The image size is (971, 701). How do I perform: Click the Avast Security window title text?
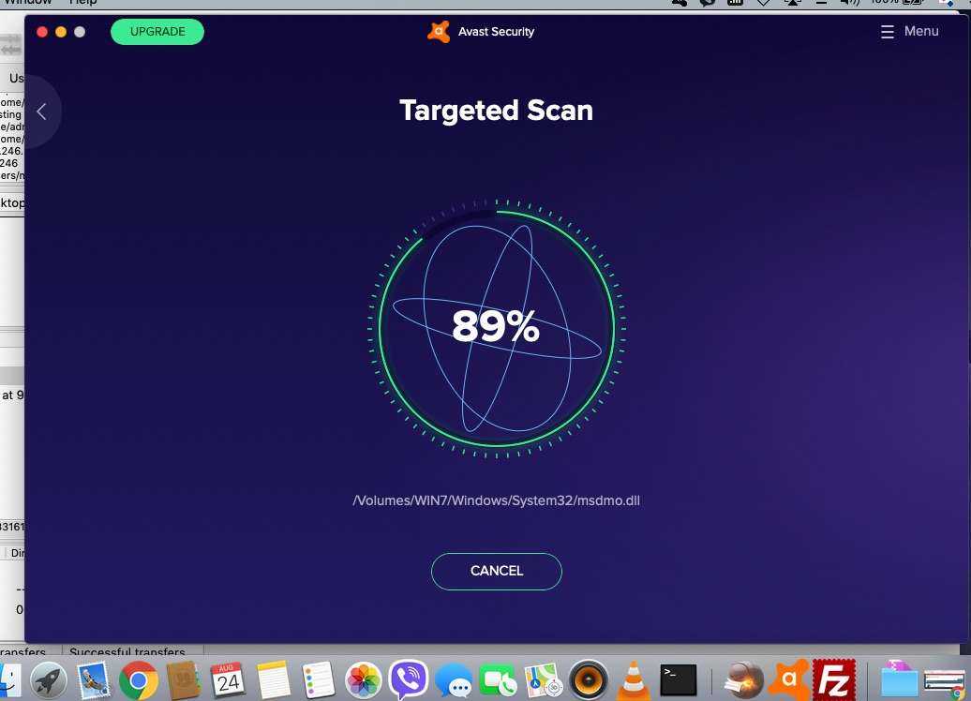tap(496, 32)
